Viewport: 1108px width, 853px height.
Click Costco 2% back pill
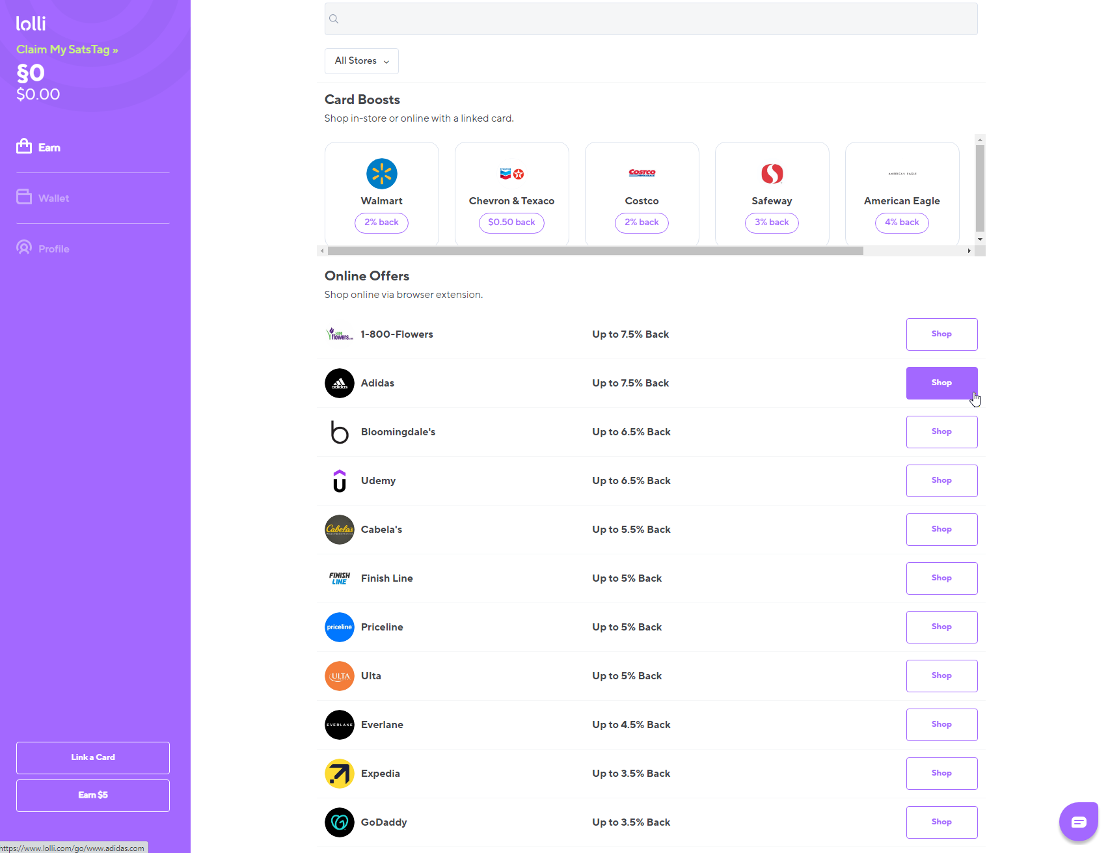click(642, 223)
